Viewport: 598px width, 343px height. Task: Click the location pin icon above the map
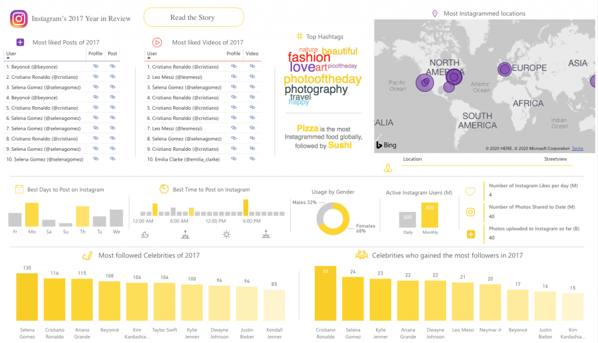pyautogui.click(x=434, y=14)
